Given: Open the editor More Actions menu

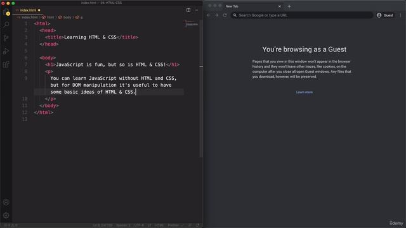Looking at the screenshot, I should [x=196, y=10].
